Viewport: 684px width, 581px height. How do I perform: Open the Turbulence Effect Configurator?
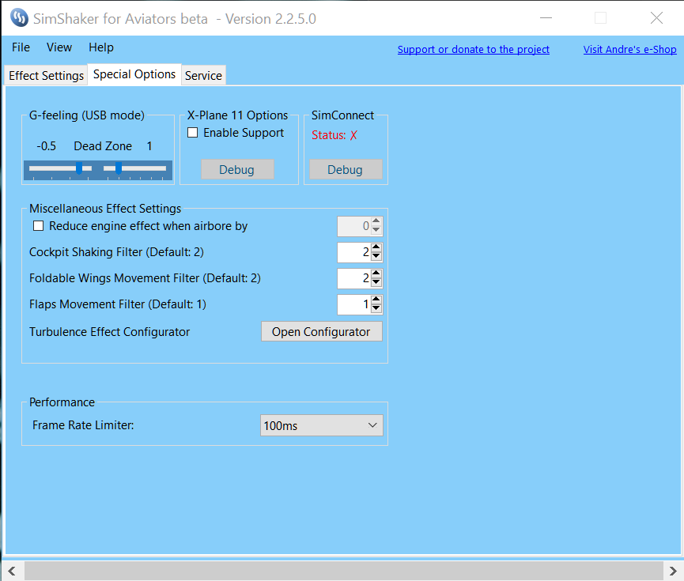(x=322, y=331)
